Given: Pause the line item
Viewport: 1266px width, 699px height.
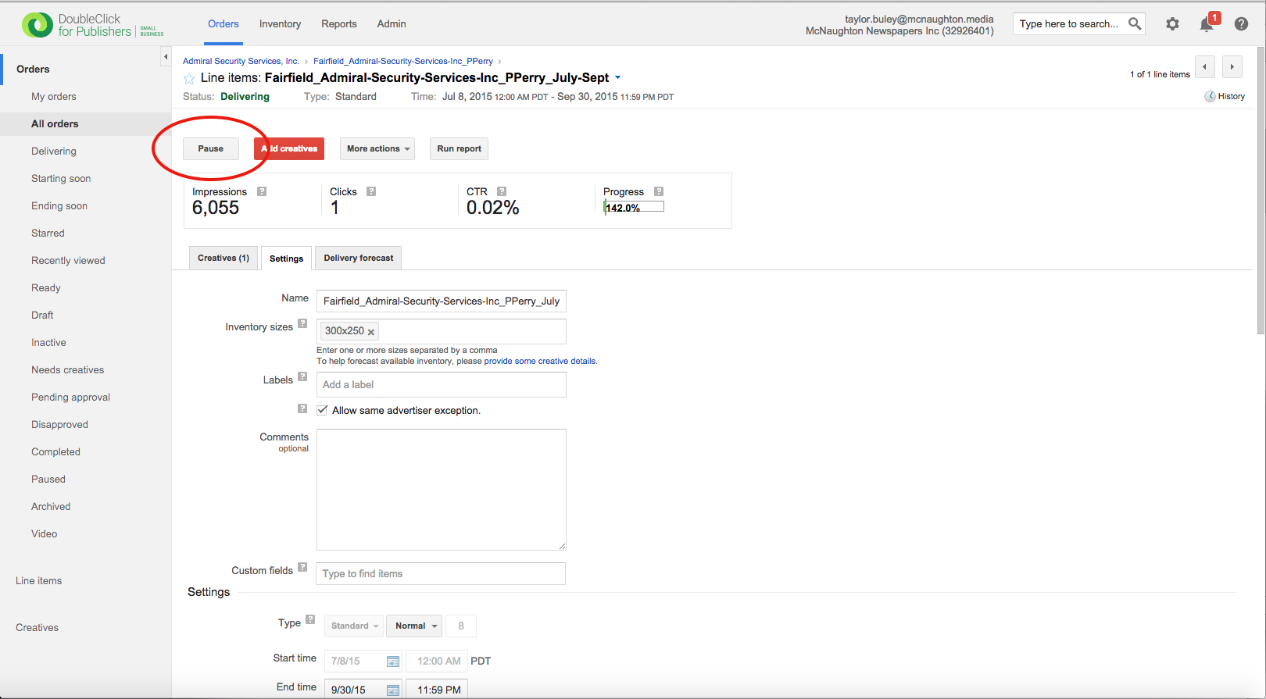Looking at the screenshot, I should (x=211, y=148).
